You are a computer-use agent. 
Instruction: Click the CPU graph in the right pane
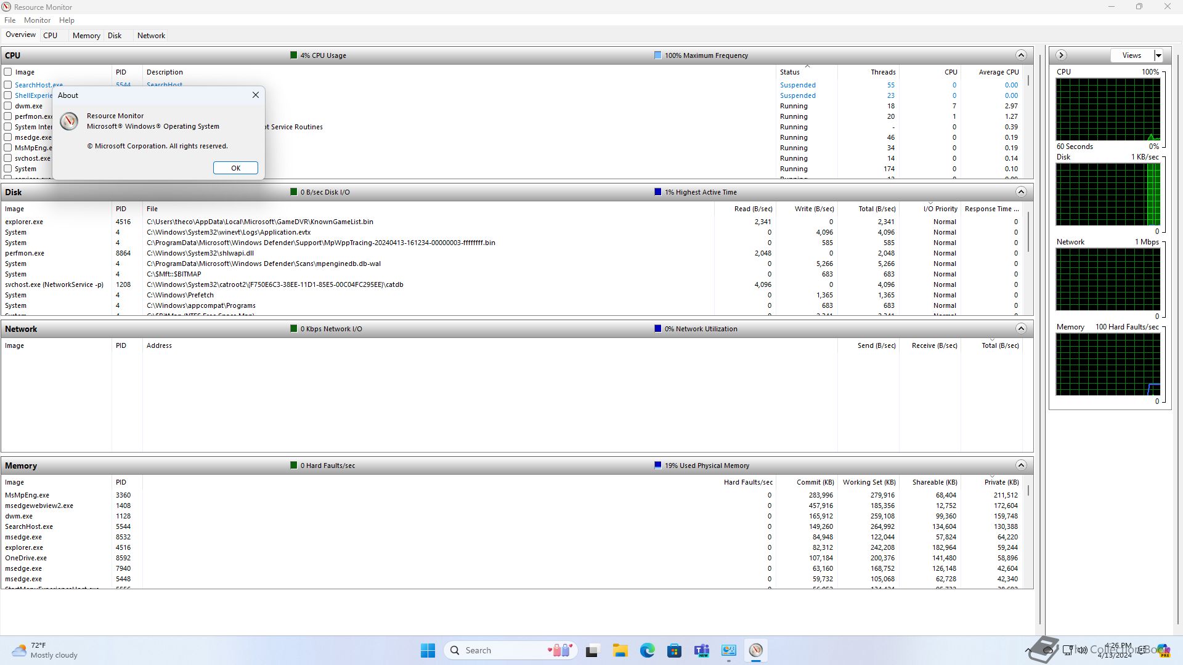(x=1108, y=110)
